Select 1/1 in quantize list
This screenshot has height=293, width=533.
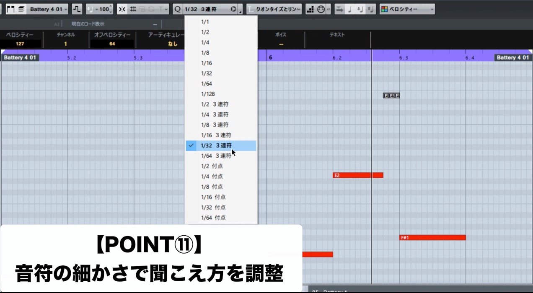(221, 22)
